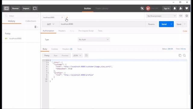Switch to the Builder tab
Screen dimensions: 193x109
click(x=88, y=8)
